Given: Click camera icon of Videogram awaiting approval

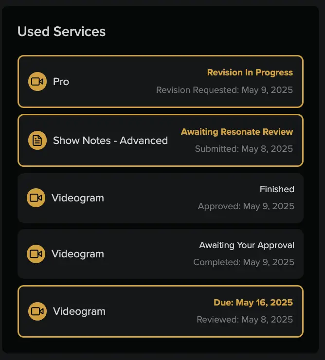Looking at the screenshot, I should (x=36, y=253).
